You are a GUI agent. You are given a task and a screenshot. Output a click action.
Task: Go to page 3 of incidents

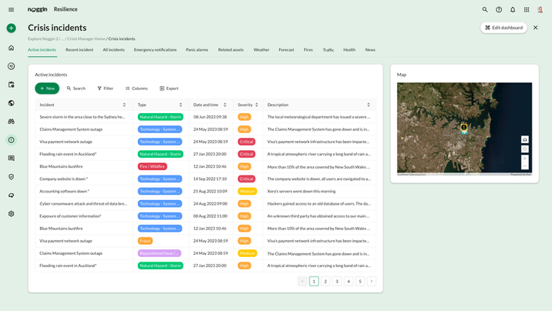(x=337, y=281)
